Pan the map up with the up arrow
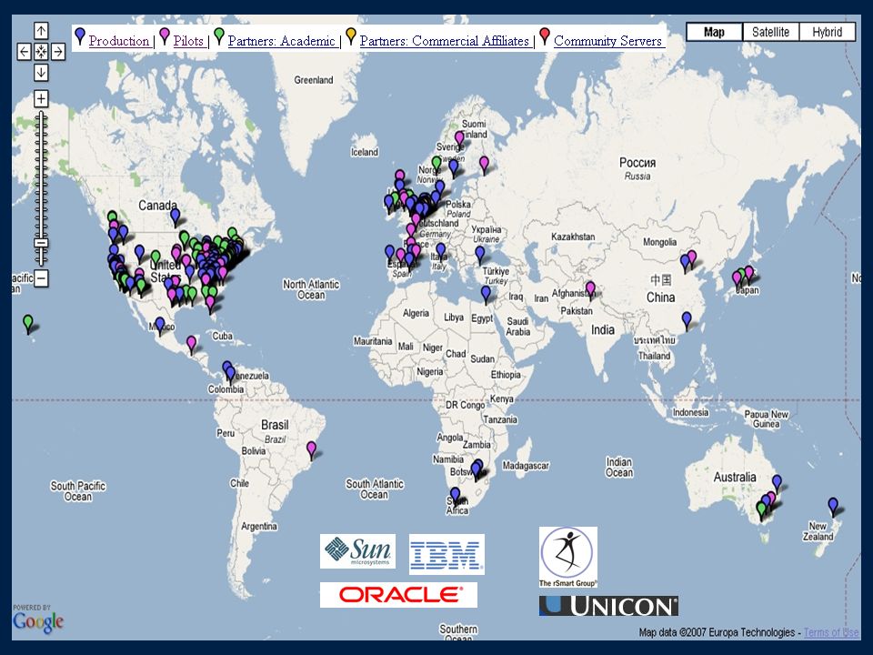The width and height of the screenshot is (873, 655). tap(41, 31)
